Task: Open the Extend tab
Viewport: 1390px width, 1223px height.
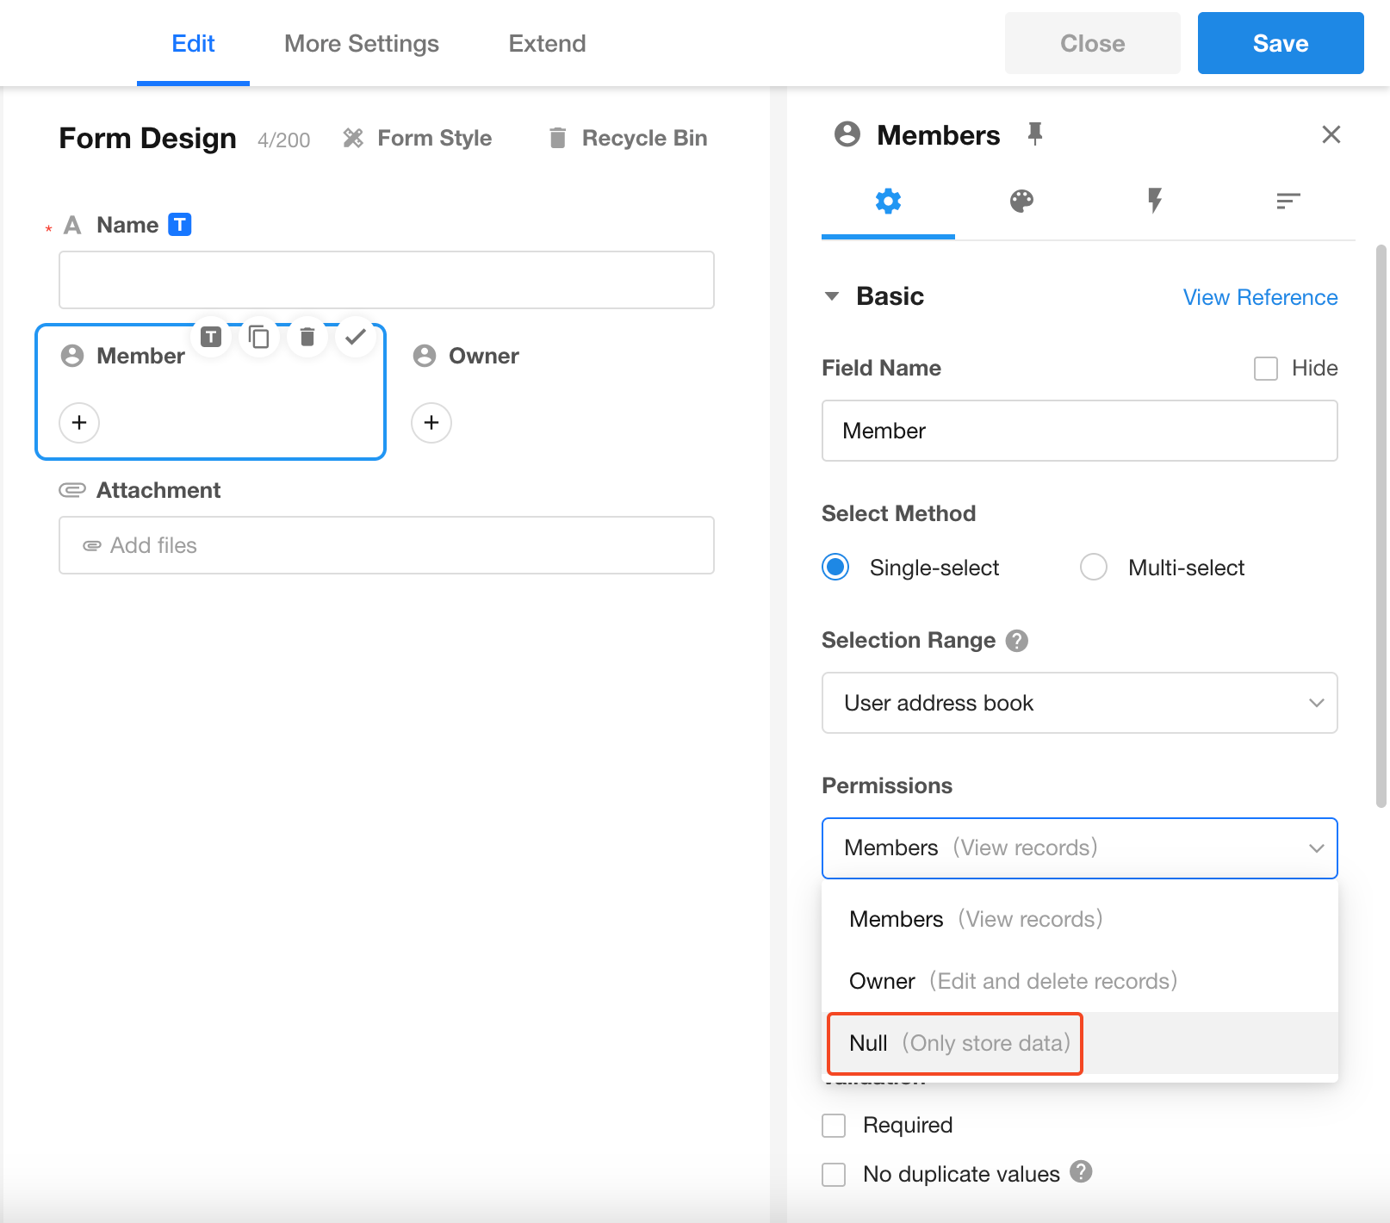Action: 547,44
